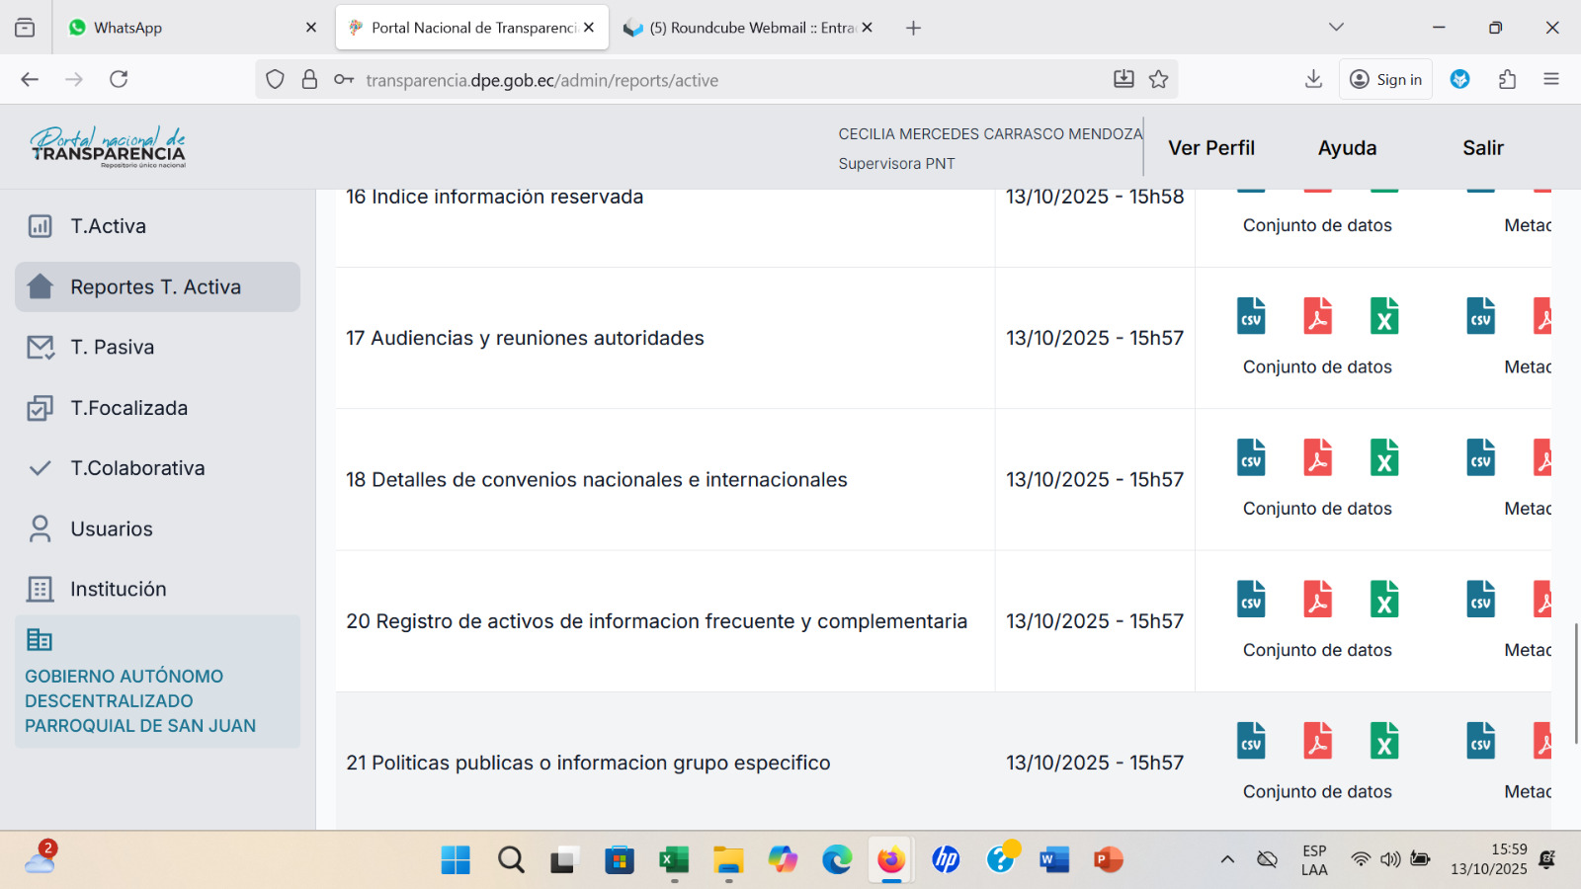
Task: Click CSV dataset icon for row 20
Action: pos(1251,600)
